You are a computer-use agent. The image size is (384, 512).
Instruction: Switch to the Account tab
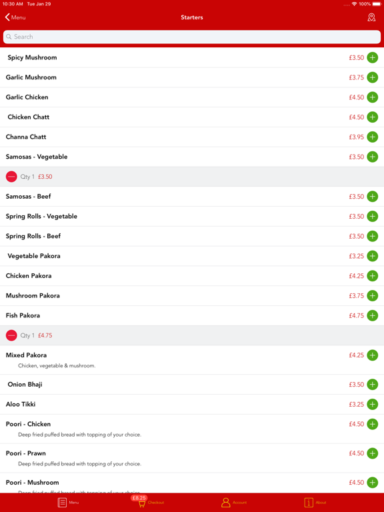234,503
